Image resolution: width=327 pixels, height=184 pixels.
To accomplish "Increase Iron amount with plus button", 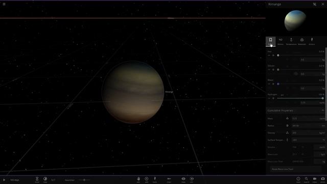I will (273, 55).
